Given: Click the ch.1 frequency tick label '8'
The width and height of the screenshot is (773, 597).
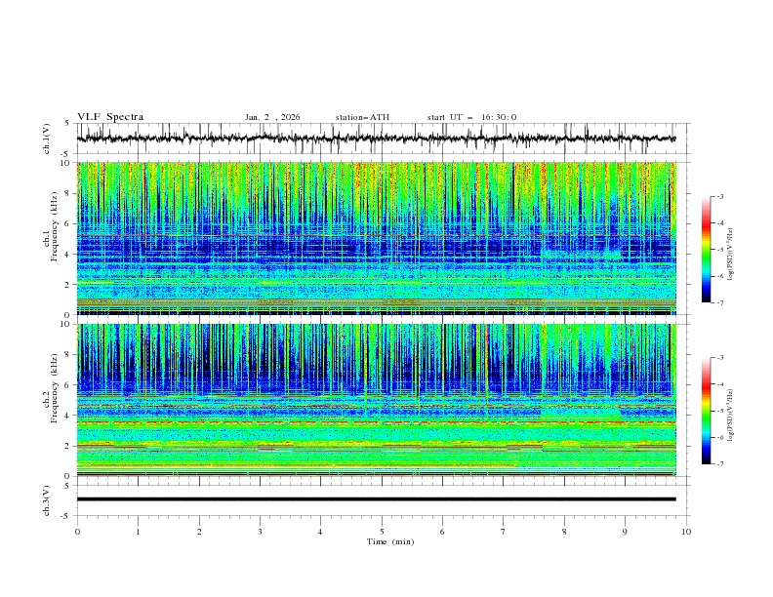Looking at the screenshot, I should [69, 193].
